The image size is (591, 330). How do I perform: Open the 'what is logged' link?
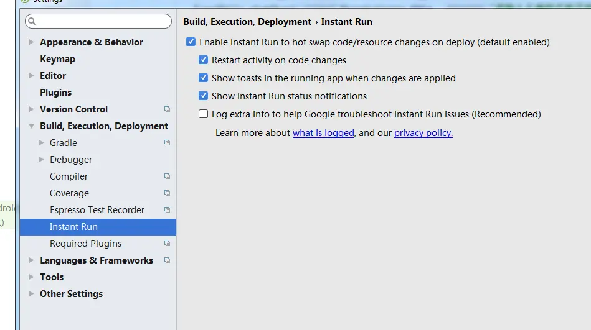[x=323, y=133]
